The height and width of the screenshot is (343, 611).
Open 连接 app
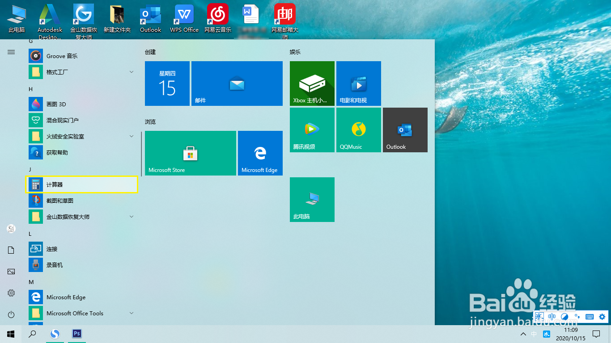[x=82, y=249]
